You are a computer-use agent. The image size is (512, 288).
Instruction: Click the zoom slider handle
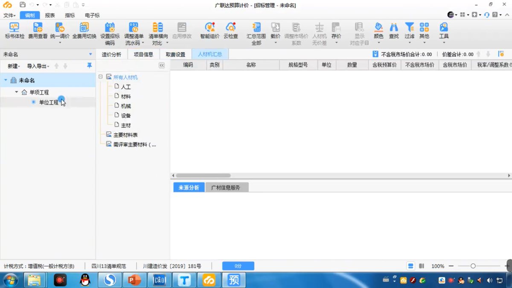click(x=473, y=266)
